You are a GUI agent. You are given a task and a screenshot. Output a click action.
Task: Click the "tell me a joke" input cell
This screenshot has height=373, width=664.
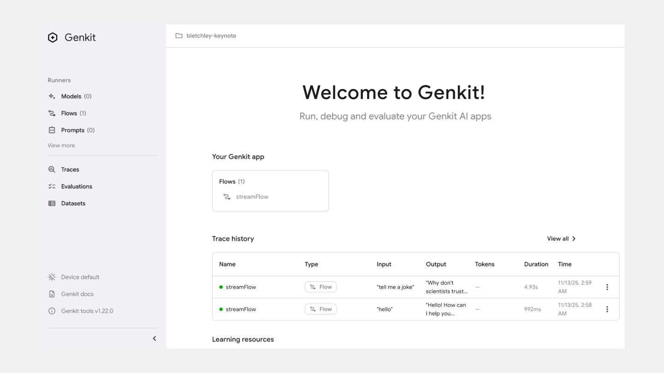[x=395, y=287]
